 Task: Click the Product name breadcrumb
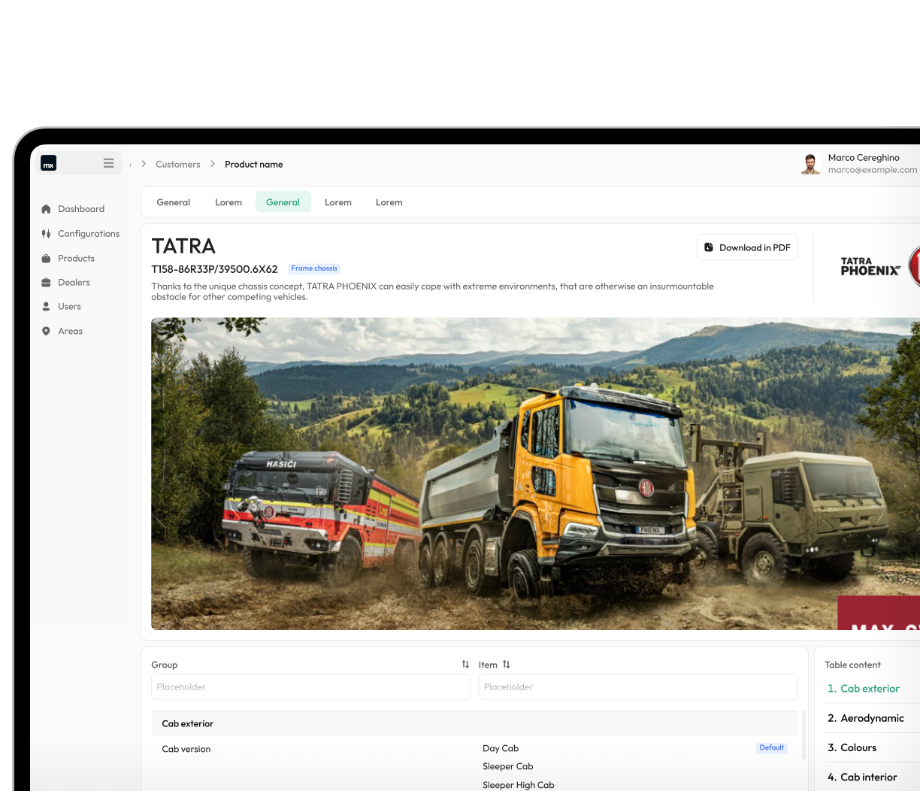[254, 164]
